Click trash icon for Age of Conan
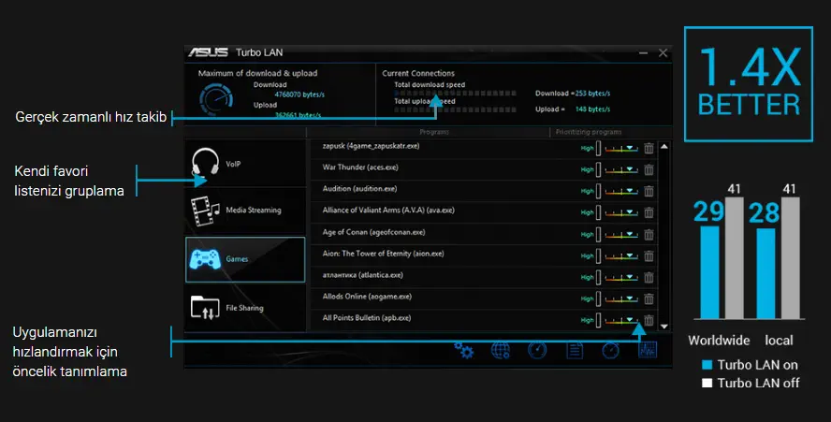Screen dimensions: 831x422 click(649, 234)
